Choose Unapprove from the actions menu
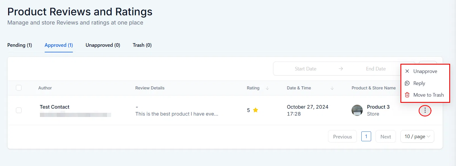 coord(425,71)
